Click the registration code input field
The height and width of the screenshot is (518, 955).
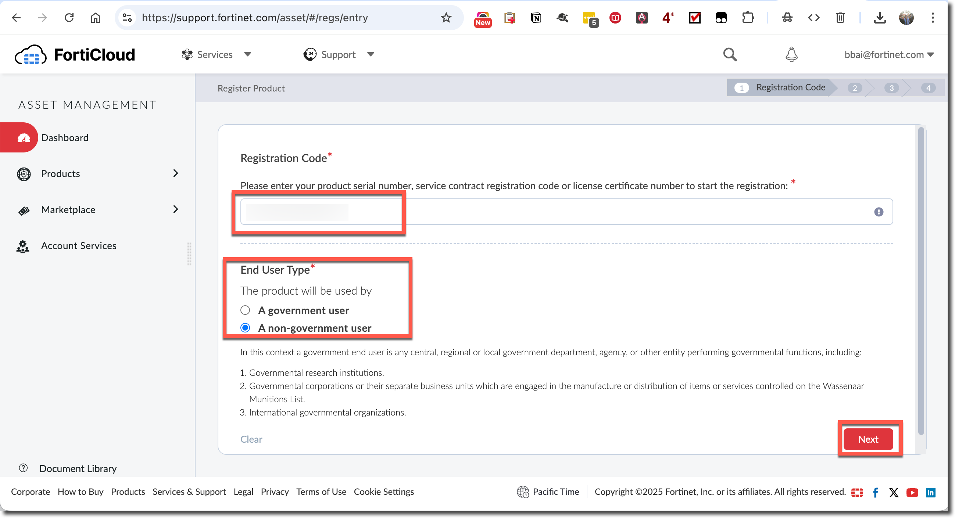[556, 212]
